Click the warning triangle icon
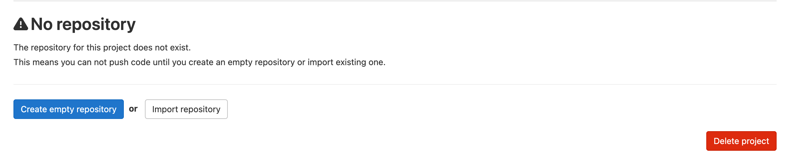This screenshot has height=159, width=787. click(21, 24)
